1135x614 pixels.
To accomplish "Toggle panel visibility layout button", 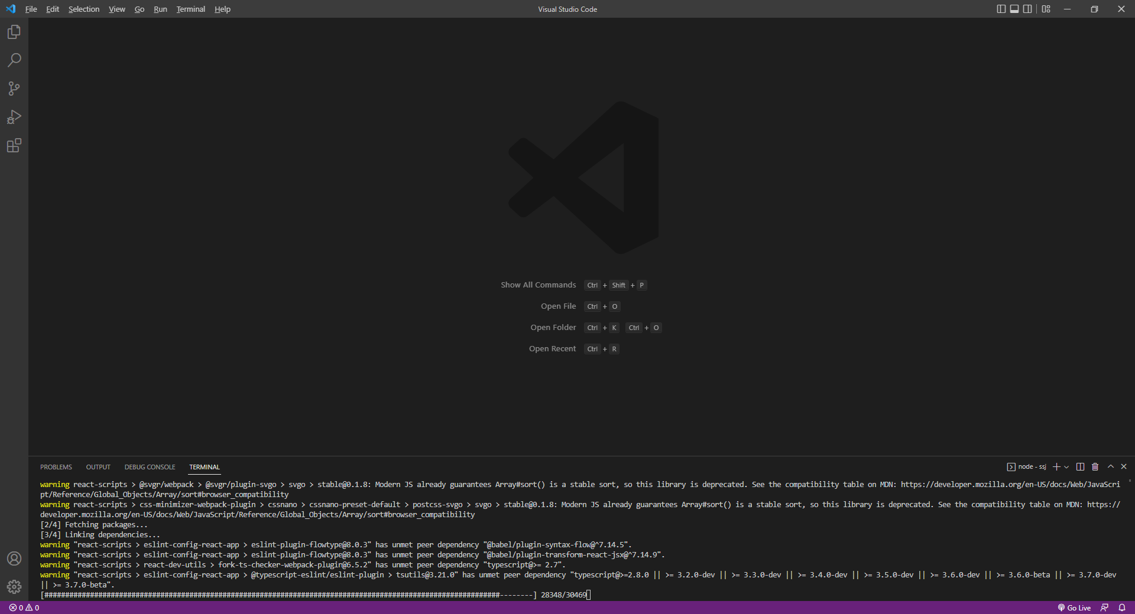I will [1014, 9].
